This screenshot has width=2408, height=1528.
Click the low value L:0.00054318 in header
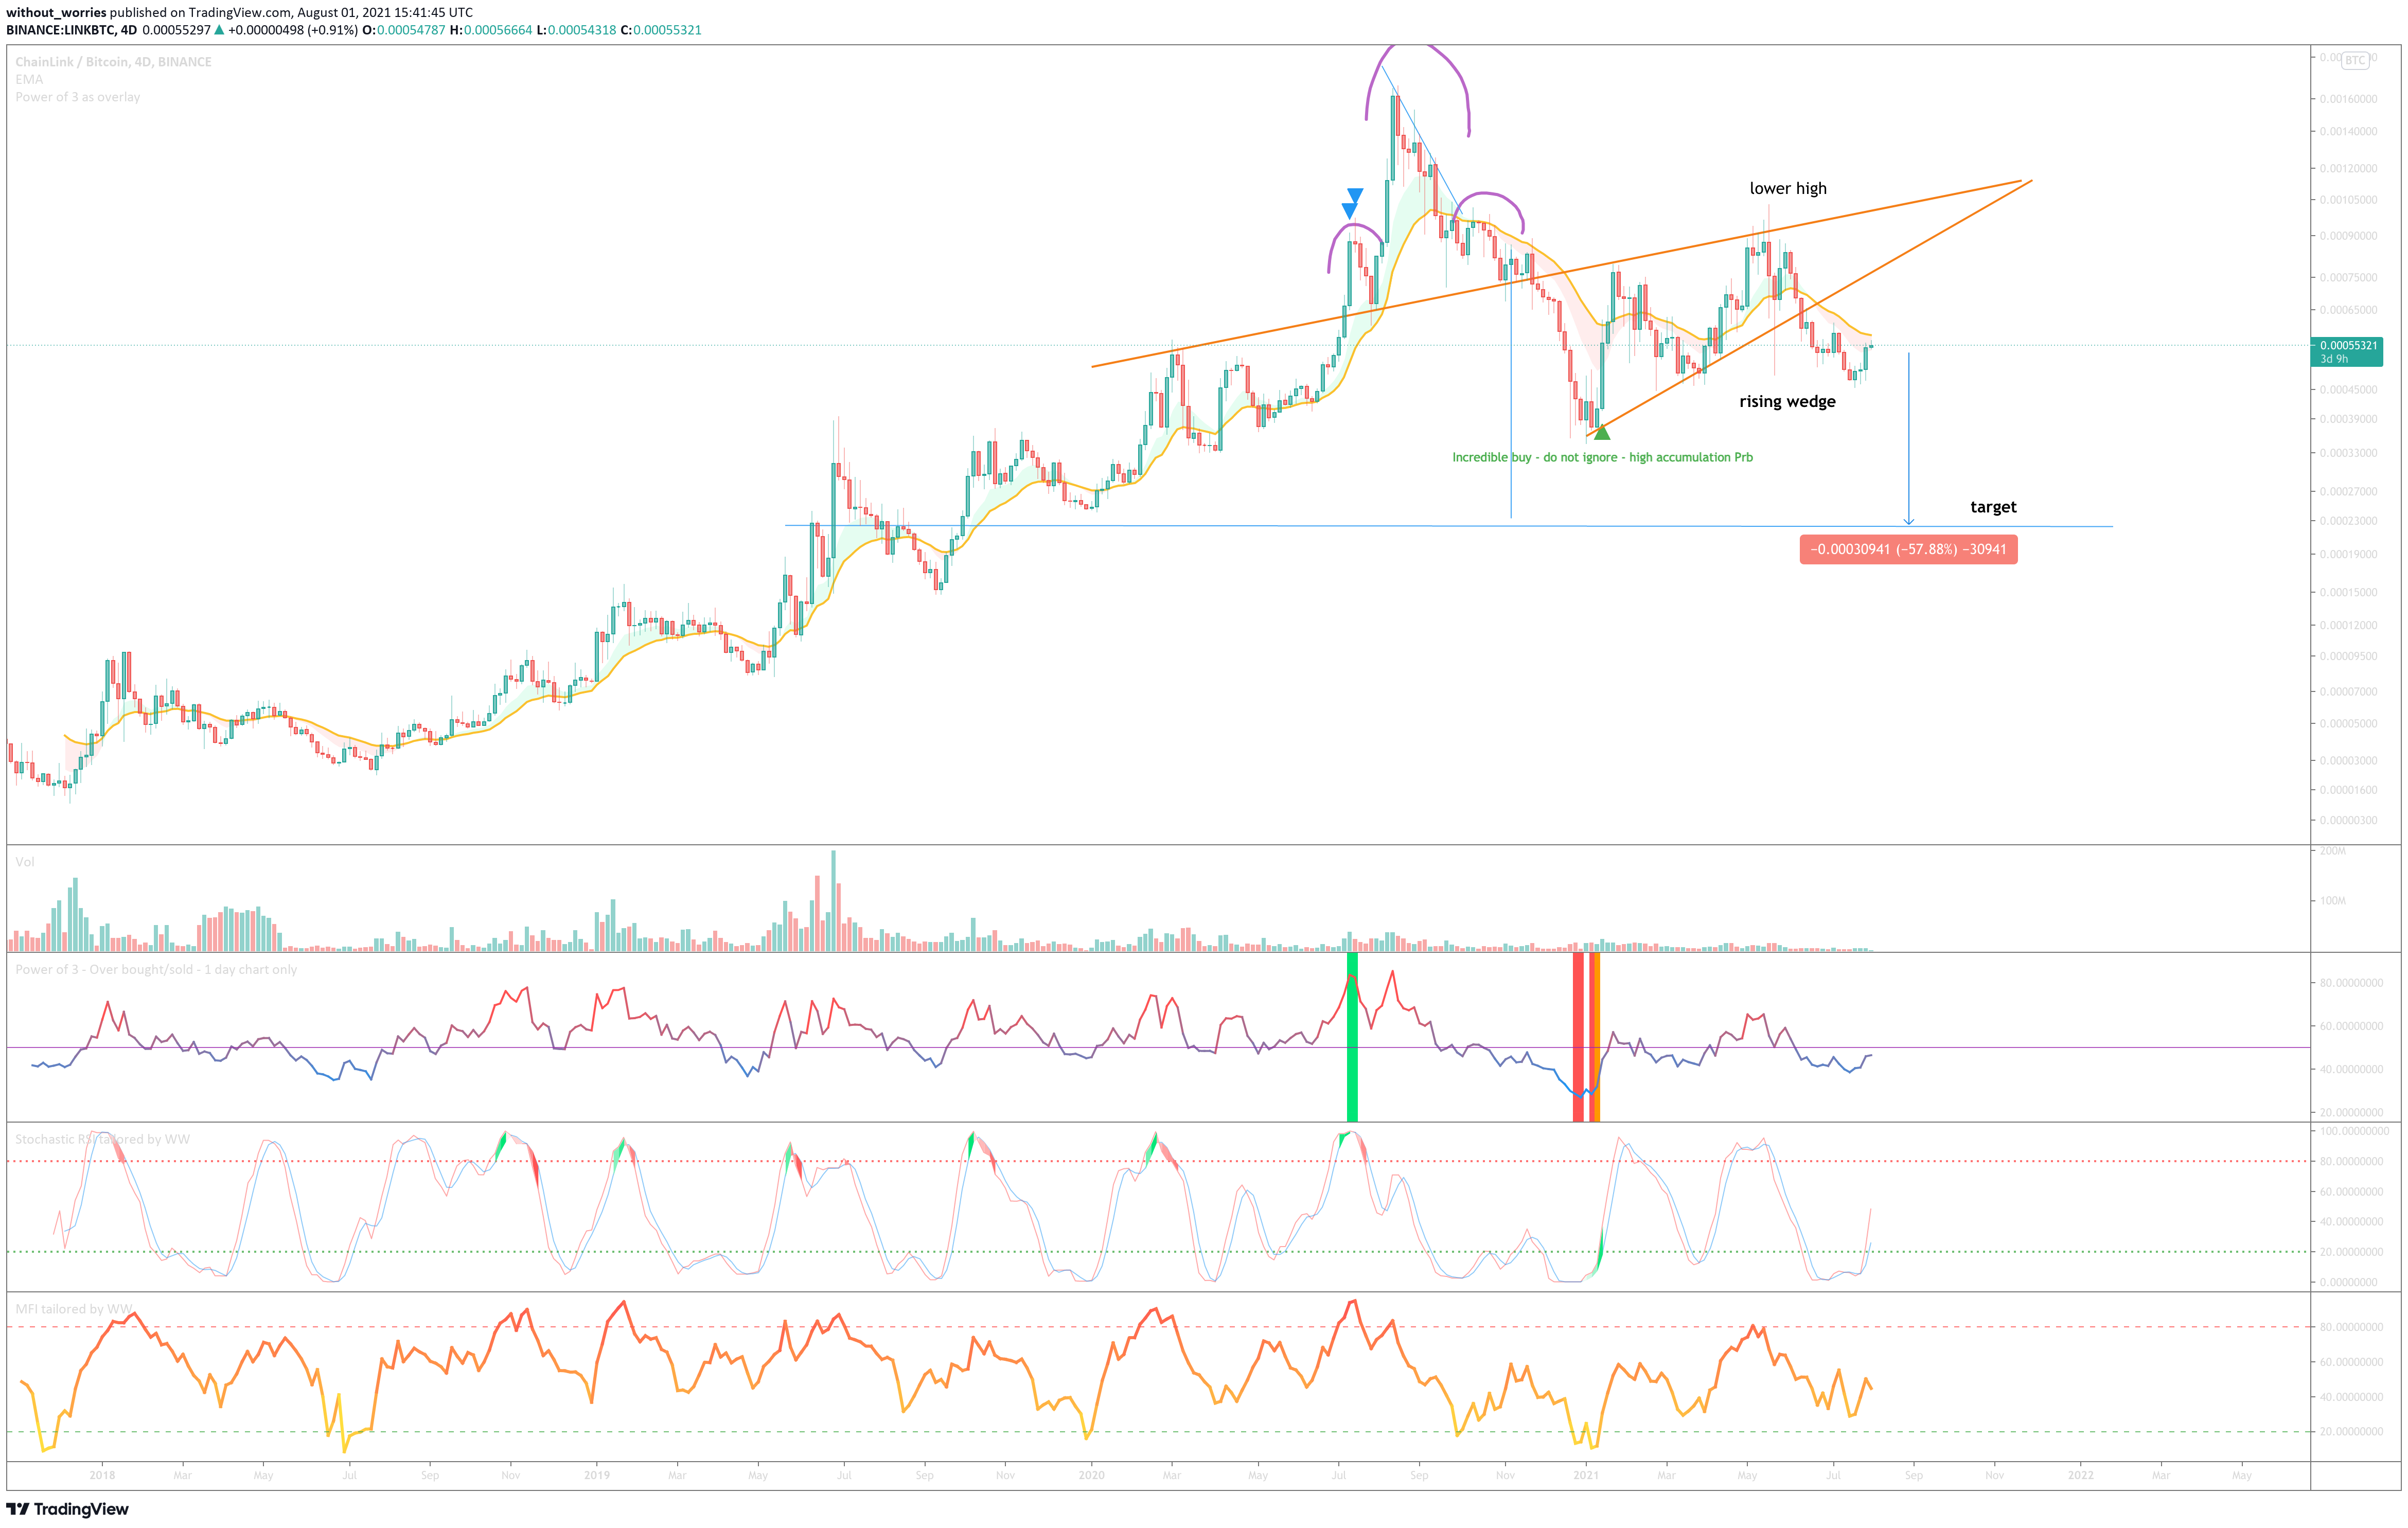tap(577, 30)
